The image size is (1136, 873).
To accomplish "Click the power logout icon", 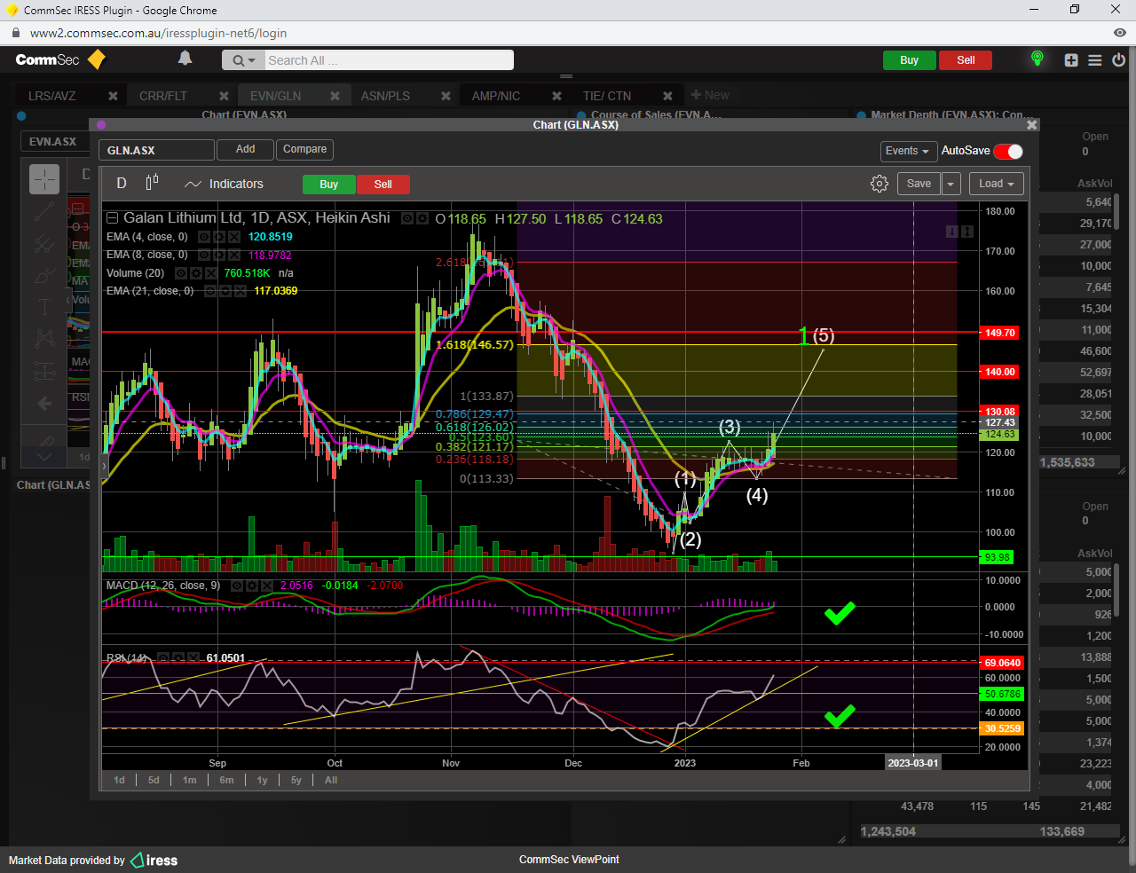I will 1118,60.
